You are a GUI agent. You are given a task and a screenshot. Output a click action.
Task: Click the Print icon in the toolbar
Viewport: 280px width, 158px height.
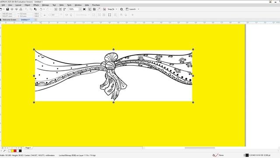(x=21, y=9)
